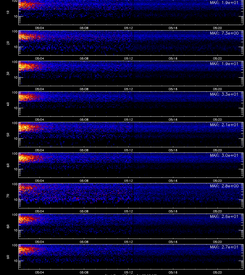The width and height of the screenshot is (245, 275).
Task: Click the 100 y-axis label of panel 9R
Action: pyautogui.click(x=15, y=245)
